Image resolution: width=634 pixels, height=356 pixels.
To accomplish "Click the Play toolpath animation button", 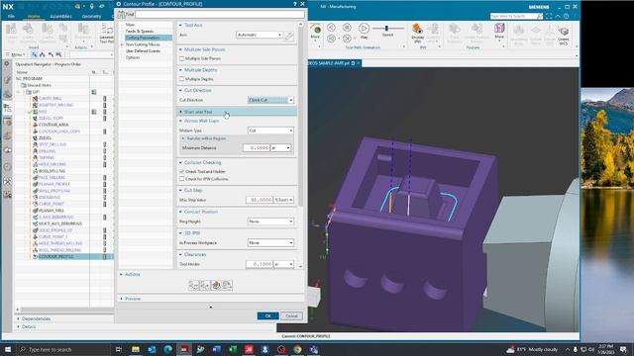I will (x=364, y=29).
